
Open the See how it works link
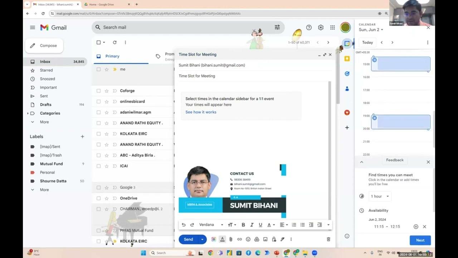point(201,112)
